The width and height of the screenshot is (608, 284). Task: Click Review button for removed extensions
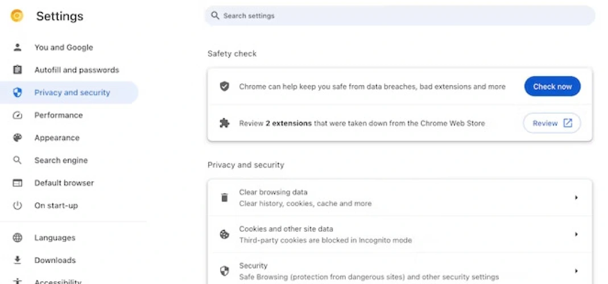[552, 123]
